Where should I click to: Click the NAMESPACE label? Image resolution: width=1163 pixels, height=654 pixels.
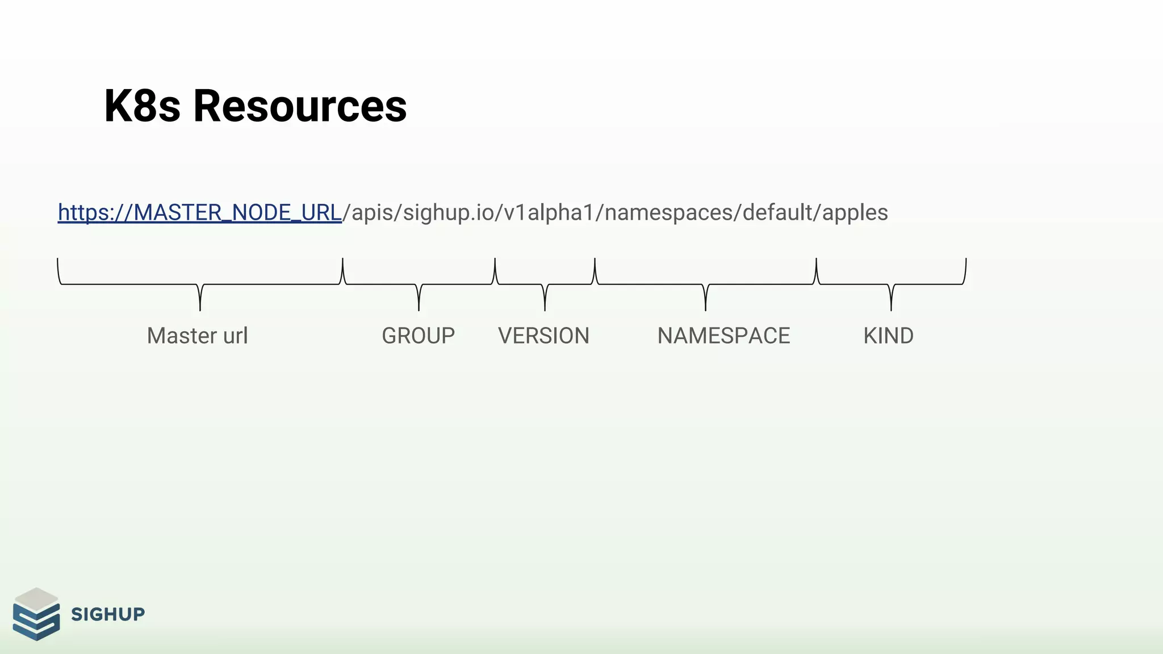tap(723, 336)
